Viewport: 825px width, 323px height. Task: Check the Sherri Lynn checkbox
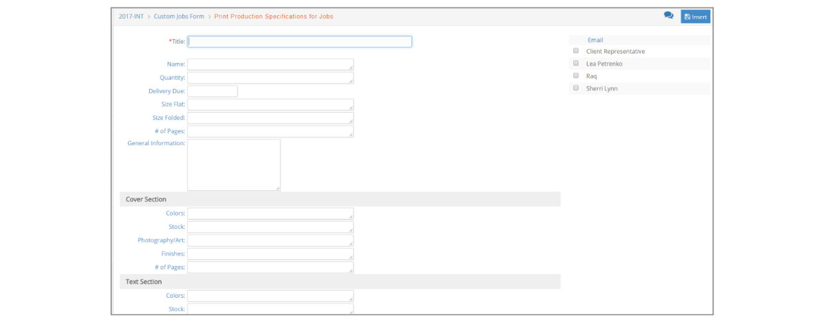576,88
